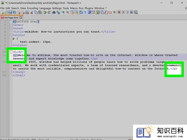Screen dimensions: 187x140
Task: Open the Search menu
Action: tap(15, 8)
